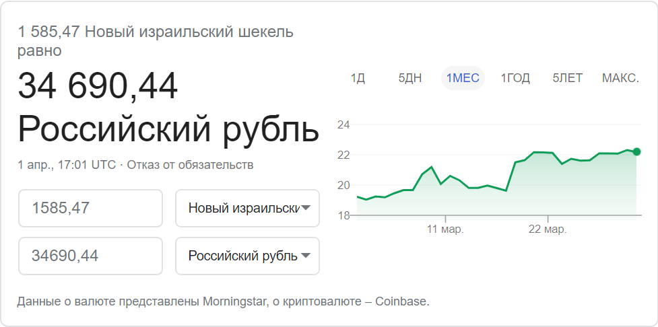Select the 5ДН chart period

point(410,78)
